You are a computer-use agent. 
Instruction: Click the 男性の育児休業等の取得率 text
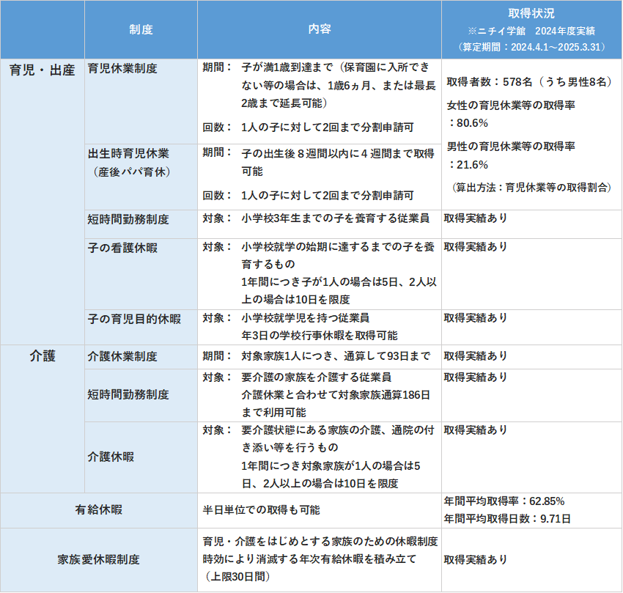(511, 147)
